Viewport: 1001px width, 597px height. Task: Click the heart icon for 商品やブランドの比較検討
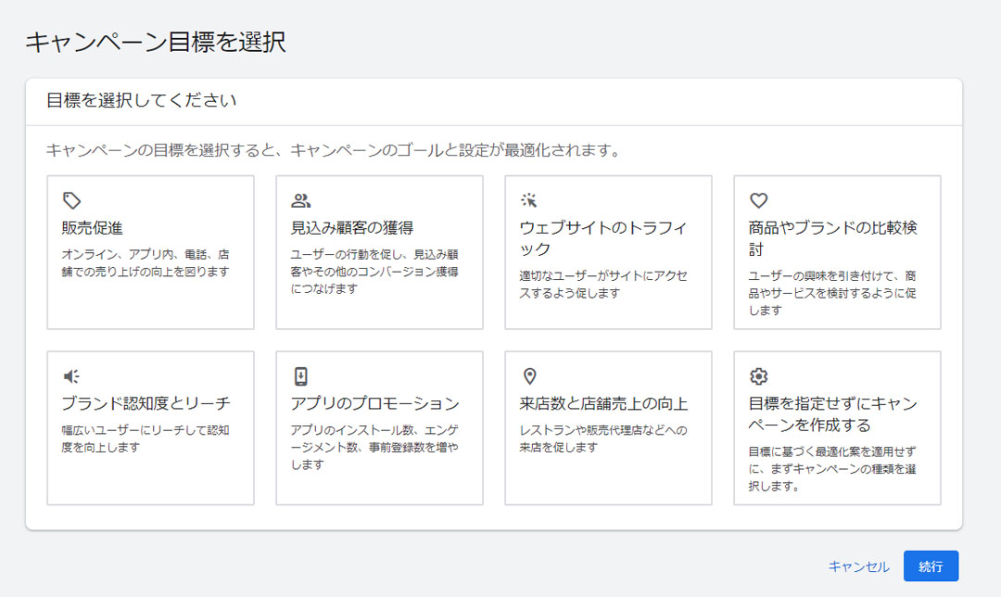click(x=758, y=200)
